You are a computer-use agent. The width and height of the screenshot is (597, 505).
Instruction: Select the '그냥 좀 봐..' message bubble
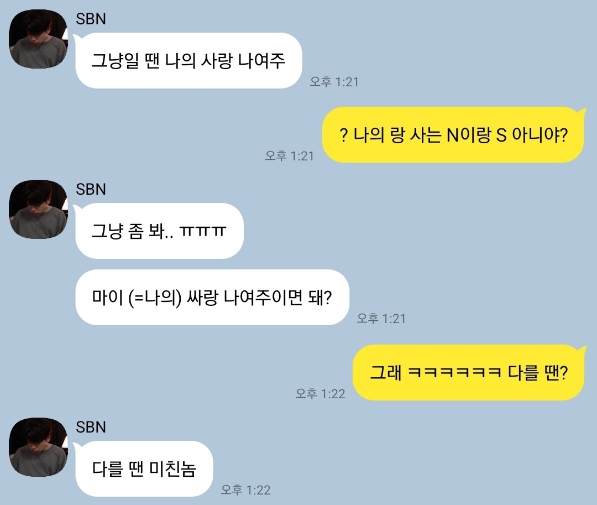tap(159, 231)
